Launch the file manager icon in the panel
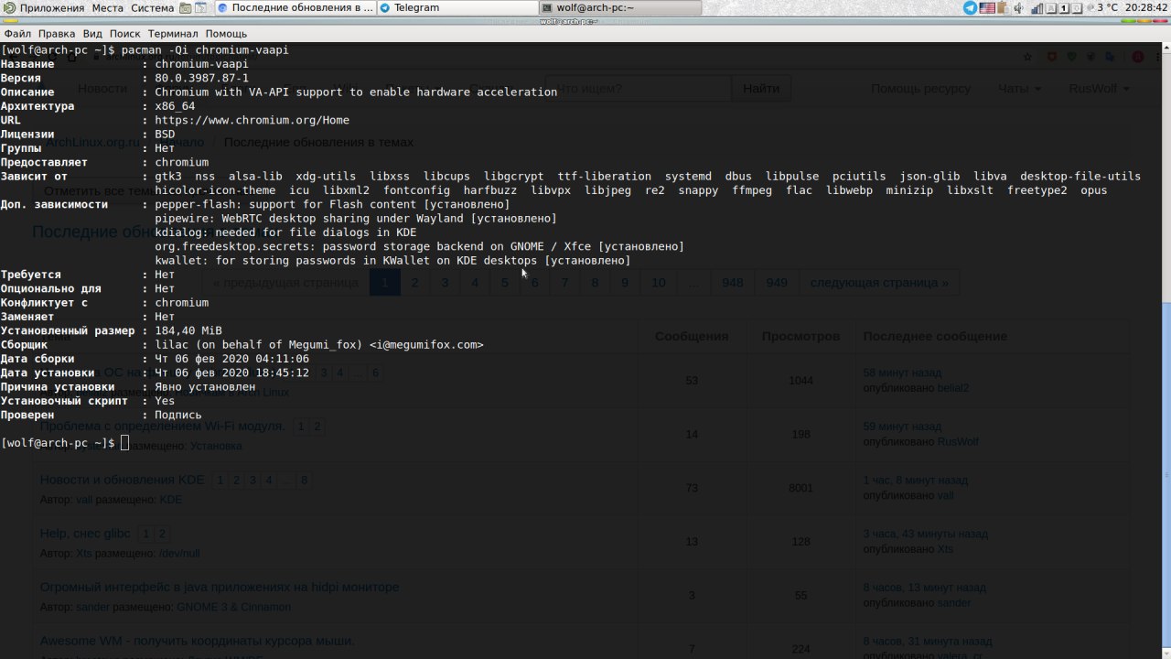 tap(186, 7)
